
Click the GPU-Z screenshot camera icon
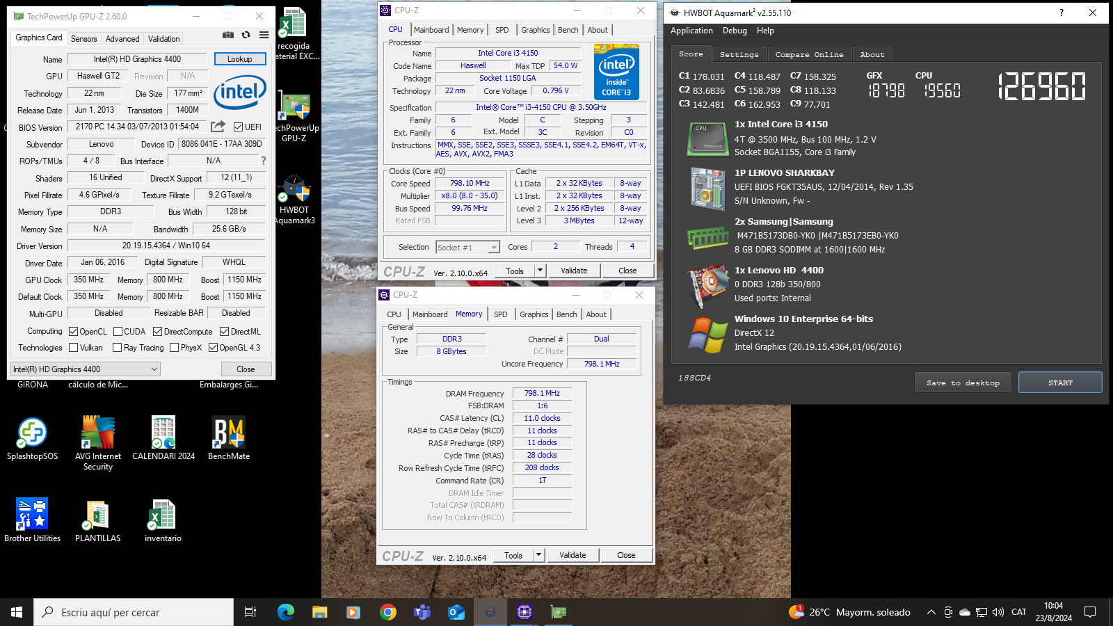[228, 35]
